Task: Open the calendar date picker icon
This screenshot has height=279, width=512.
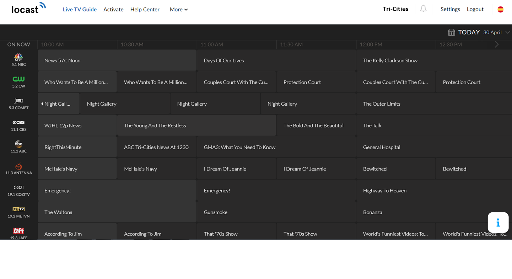Action: (x=451, y=33)
